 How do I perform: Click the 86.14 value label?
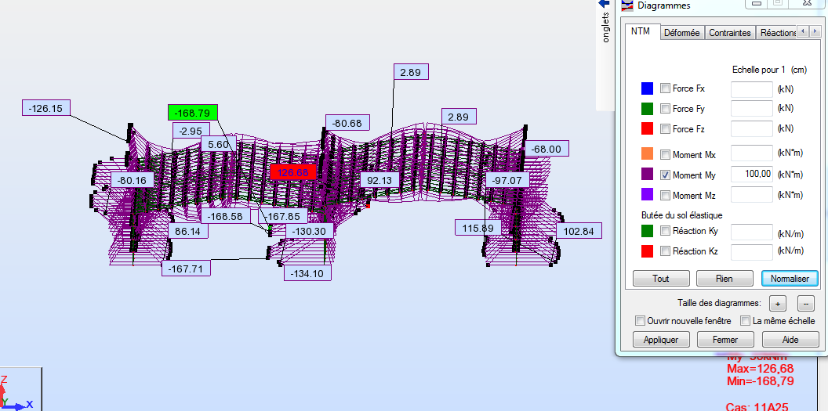(x=188, y=230)
